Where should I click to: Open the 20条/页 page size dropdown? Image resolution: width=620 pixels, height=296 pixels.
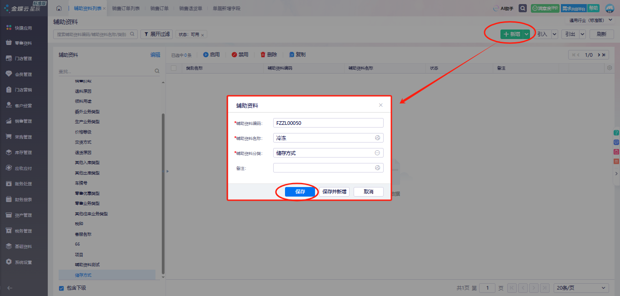tap(581, 288)
